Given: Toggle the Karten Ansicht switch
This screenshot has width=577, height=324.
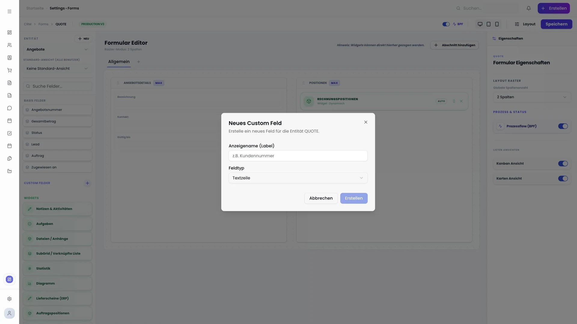Looking at the screenshot, I should 563,178.
